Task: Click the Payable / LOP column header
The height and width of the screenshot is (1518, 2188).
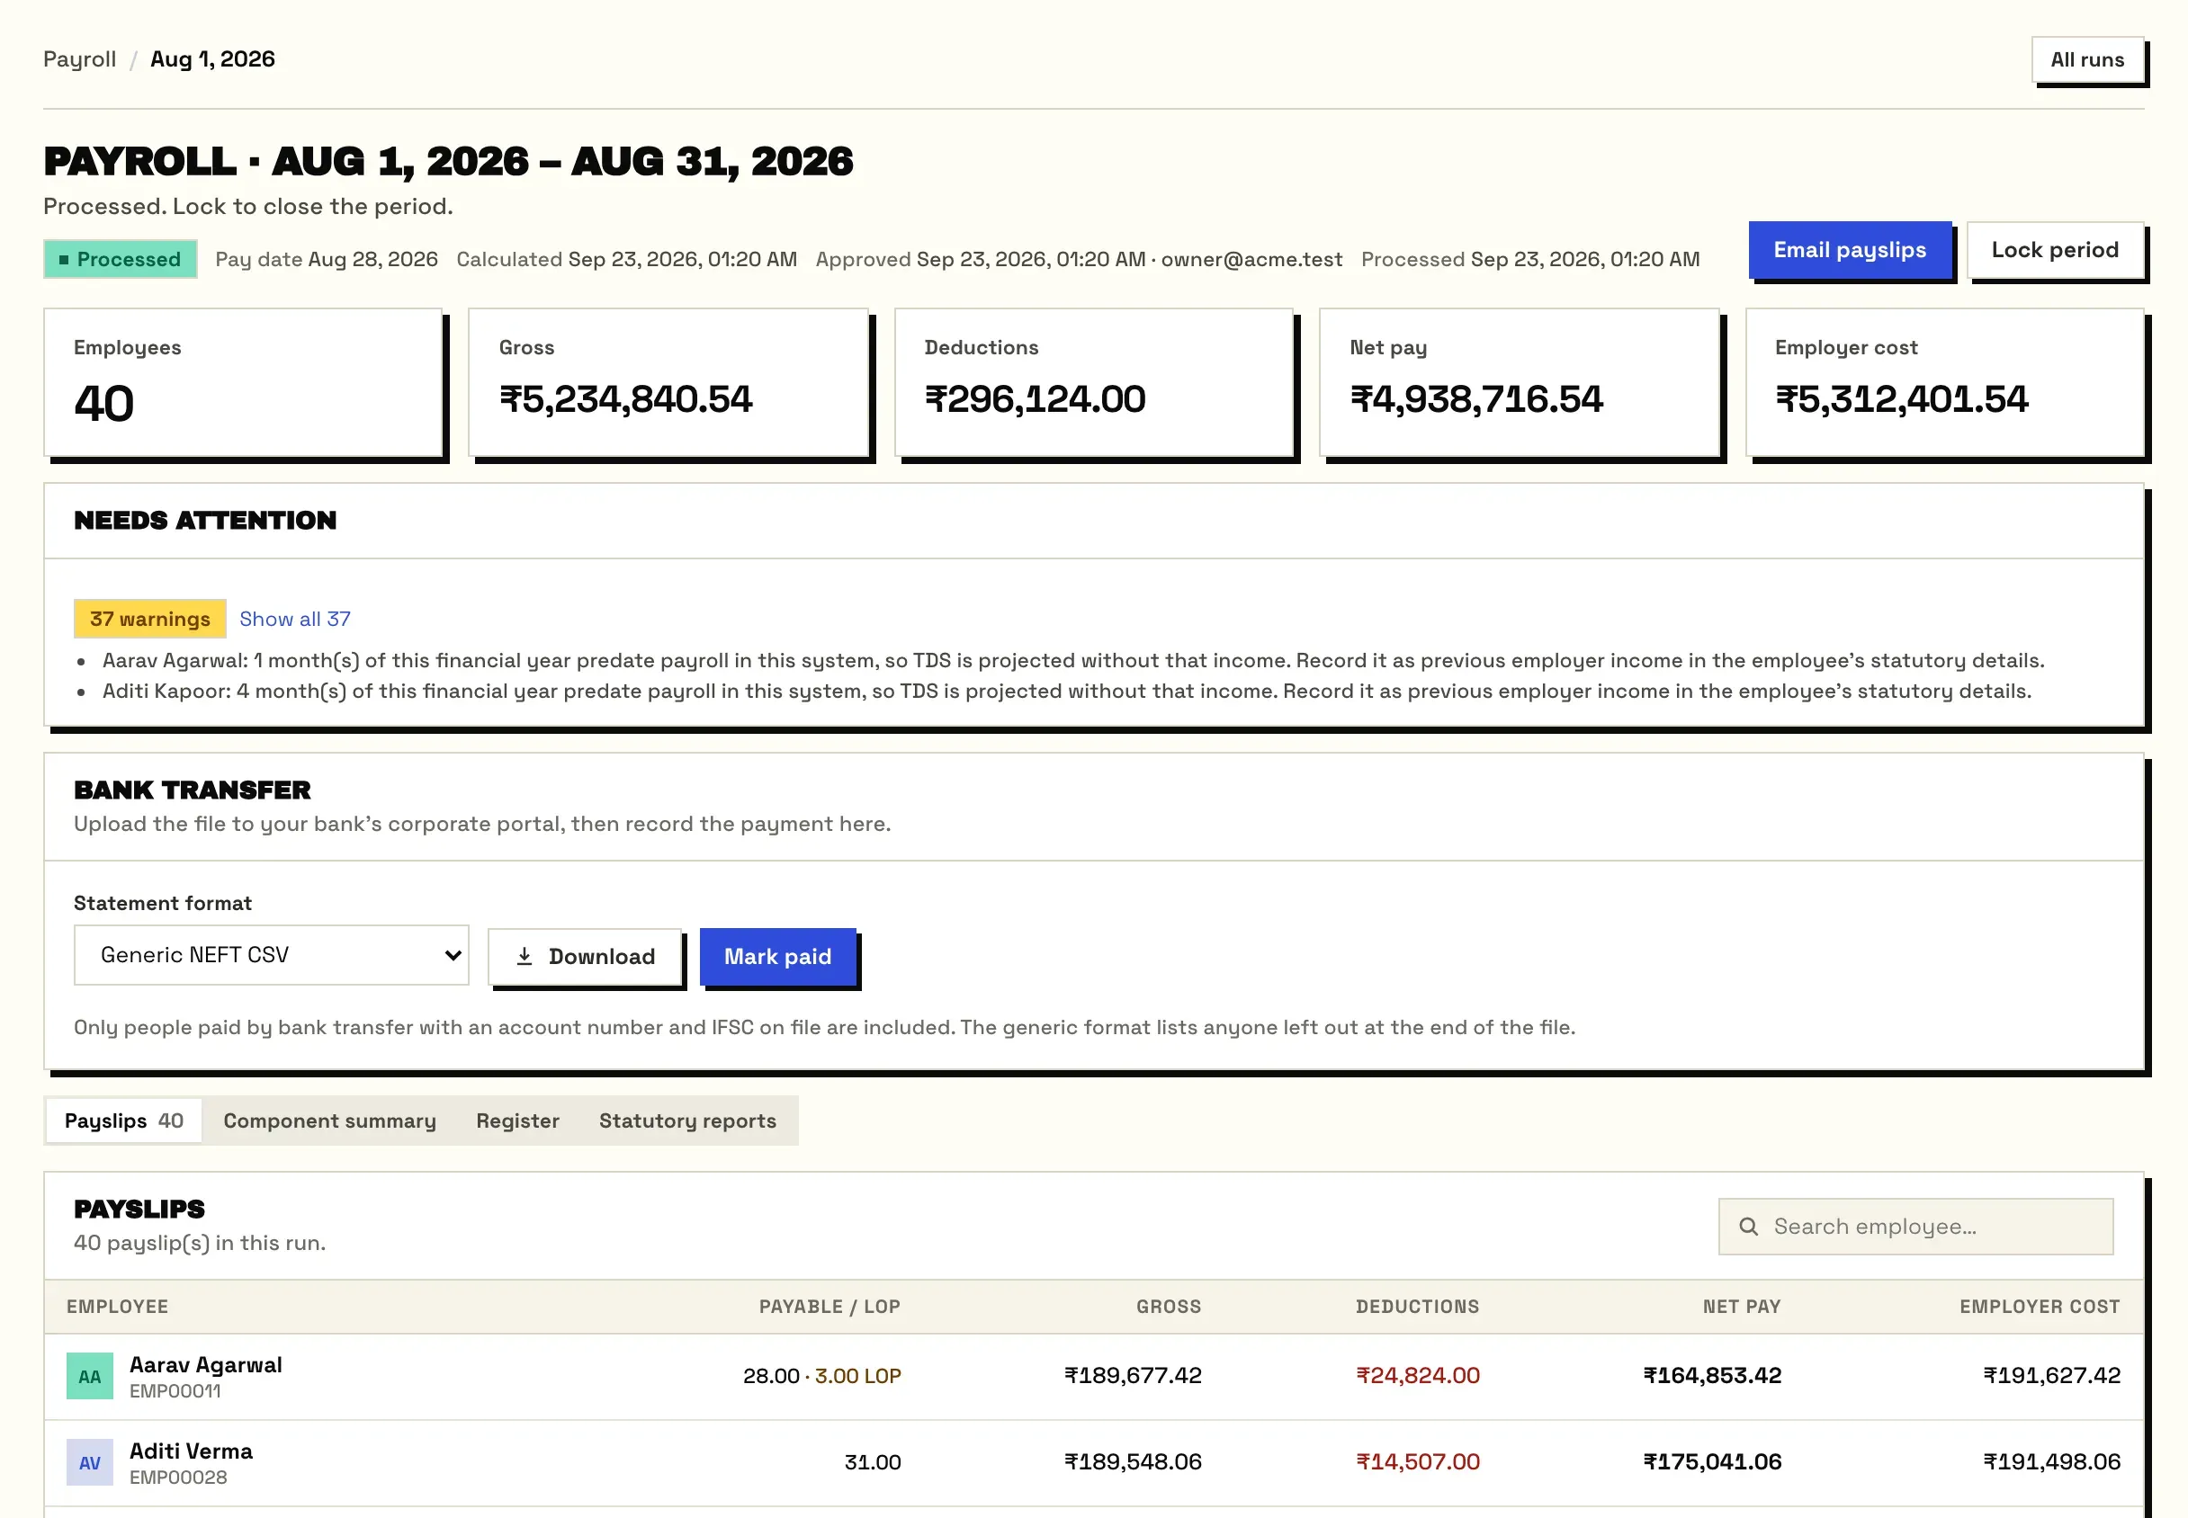Action: pos(829,1307)
